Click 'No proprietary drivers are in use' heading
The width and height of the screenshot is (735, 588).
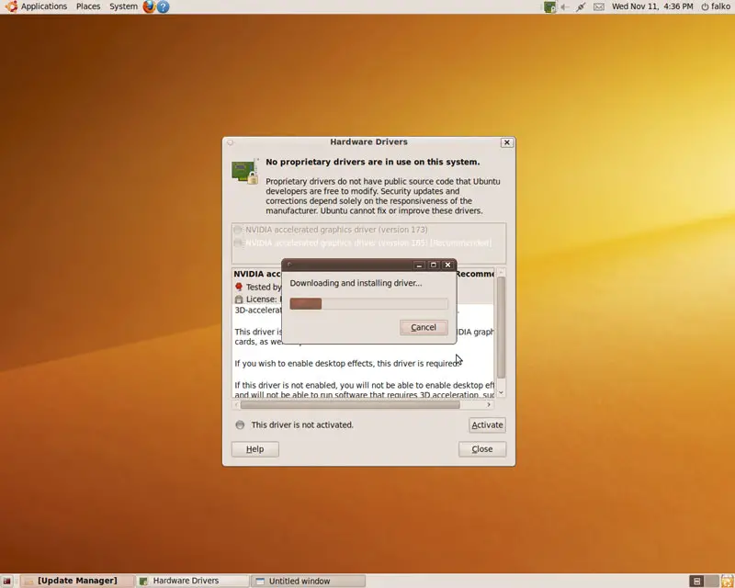coord(373,162)
